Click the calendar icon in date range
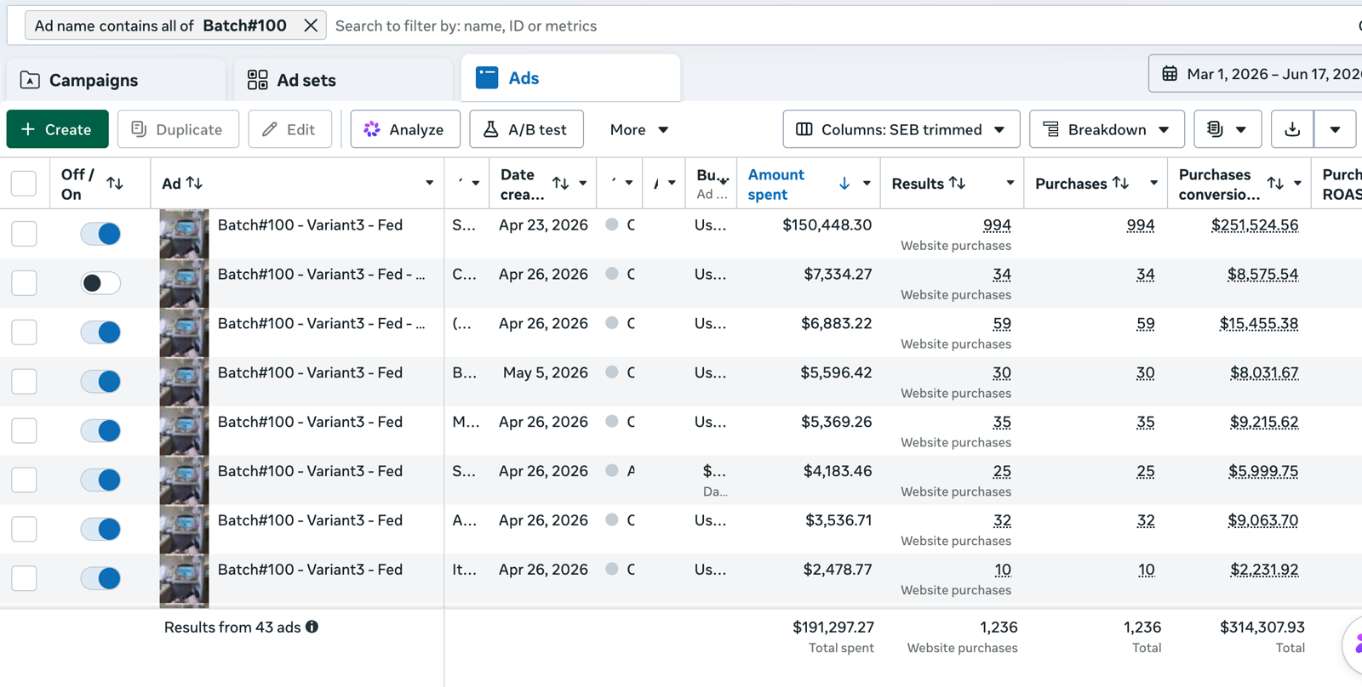This screenshot has height=687, width=1362. (1170, 74)
